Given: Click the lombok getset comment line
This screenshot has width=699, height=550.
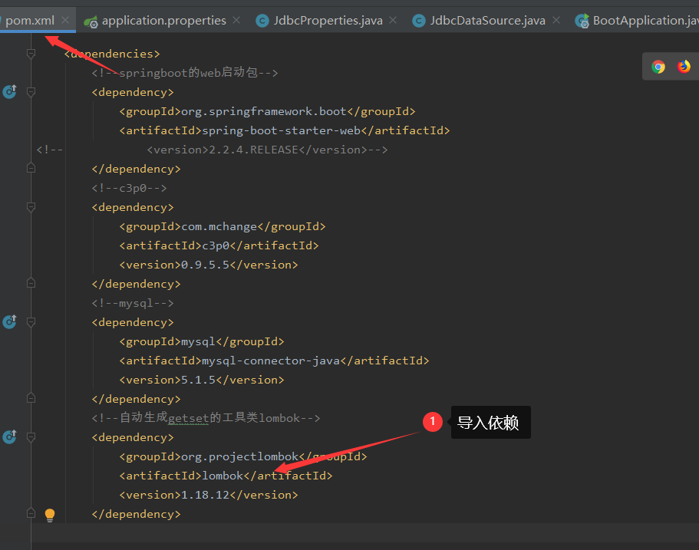Looking at the screenshot, I should tap(206, 418).
